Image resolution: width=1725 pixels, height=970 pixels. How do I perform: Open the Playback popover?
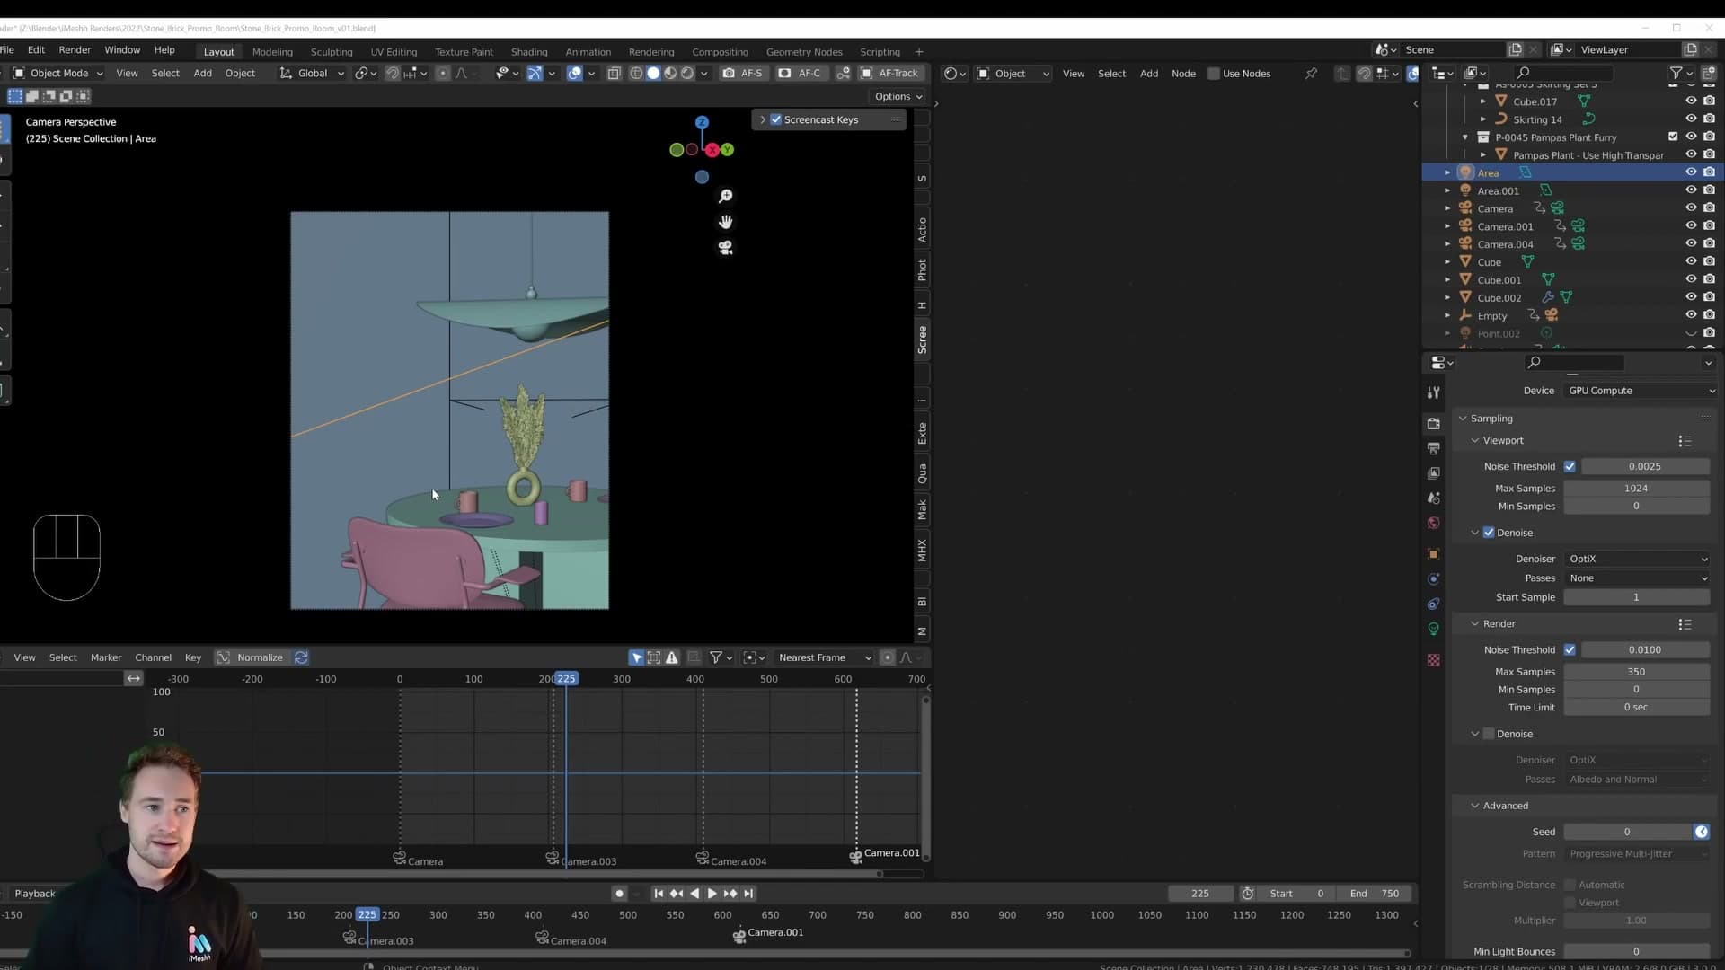click(x=35, y=894)
